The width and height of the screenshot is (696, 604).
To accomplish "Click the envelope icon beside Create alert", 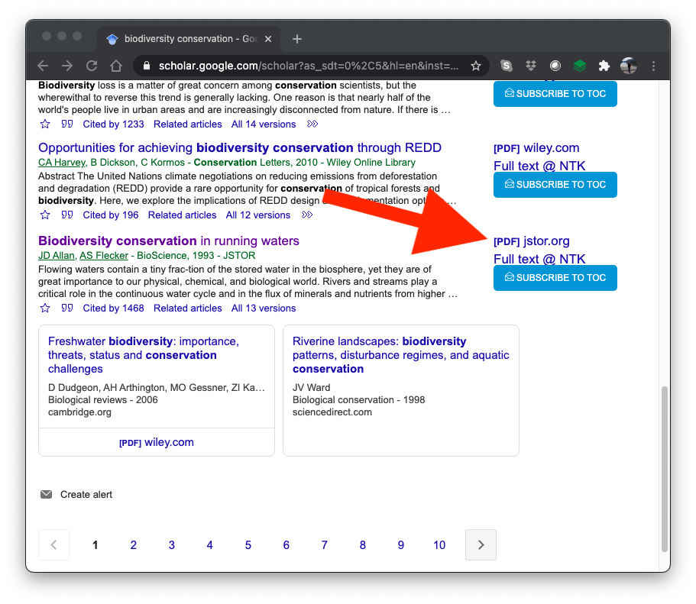I will 46,494.
